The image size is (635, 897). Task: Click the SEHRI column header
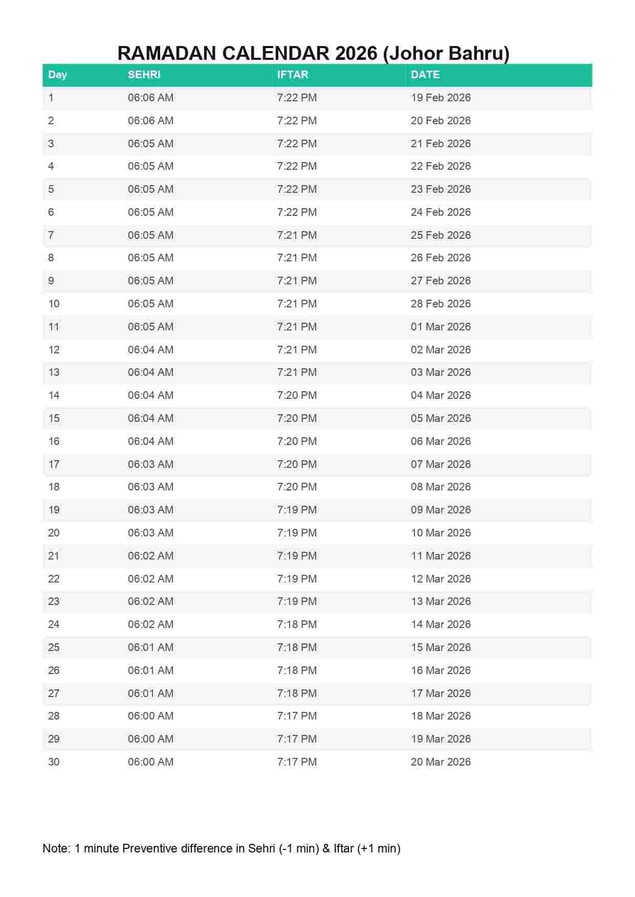point(144,75)
